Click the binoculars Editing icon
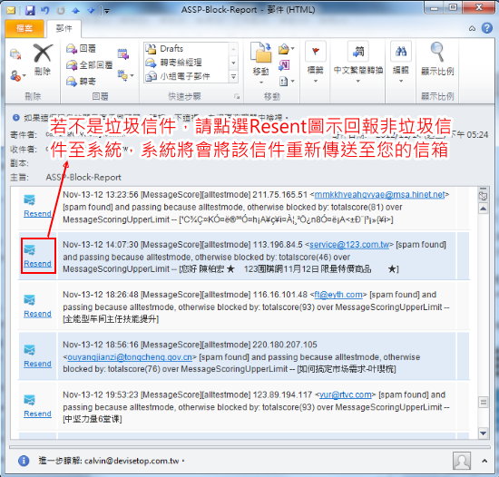 coord(401,51)
